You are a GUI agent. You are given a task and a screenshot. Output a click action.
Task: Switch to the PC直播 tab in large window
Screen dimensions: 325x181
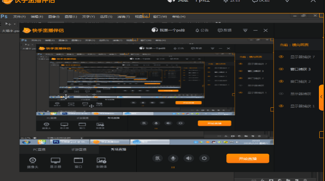pos(39,150)
